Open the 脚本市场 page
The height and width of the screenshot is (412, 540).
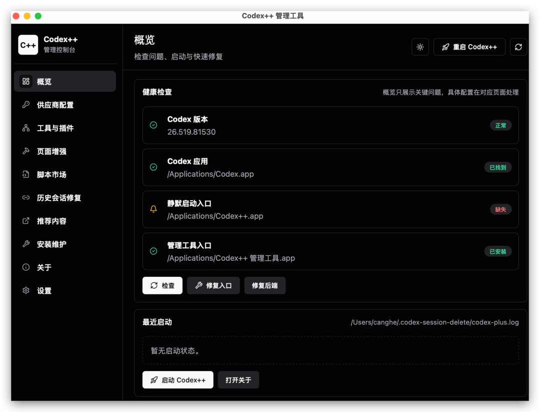click(64, 174)
